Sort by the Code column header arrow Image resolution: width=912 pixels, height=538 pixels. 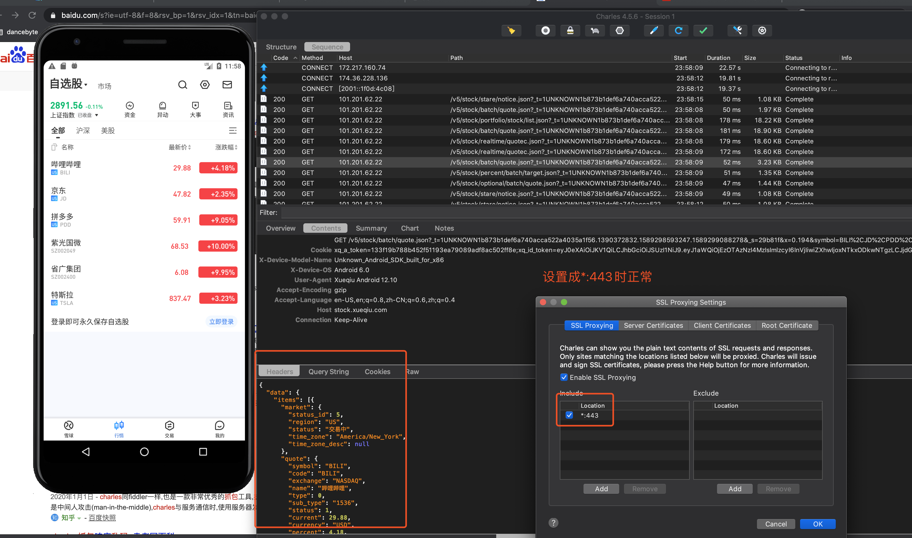295,58
